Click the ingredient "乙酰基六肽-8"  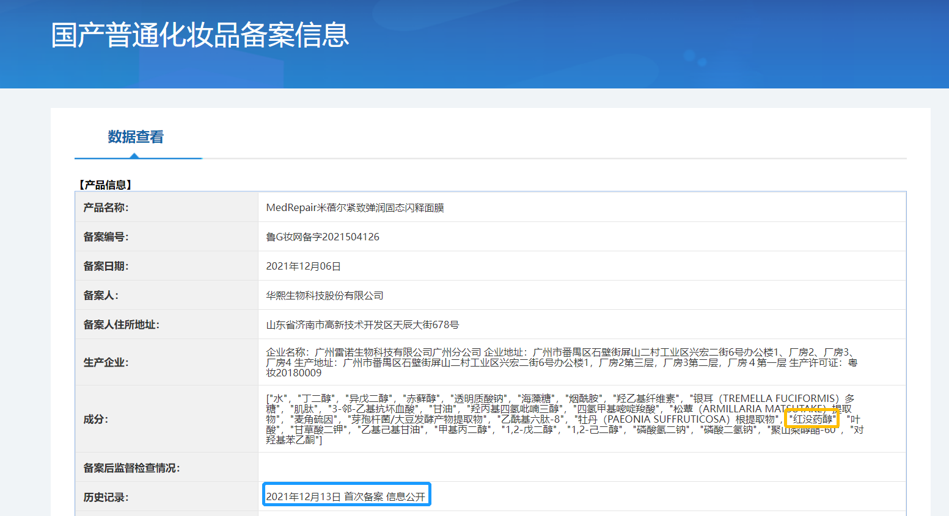(x=530, y=420)
